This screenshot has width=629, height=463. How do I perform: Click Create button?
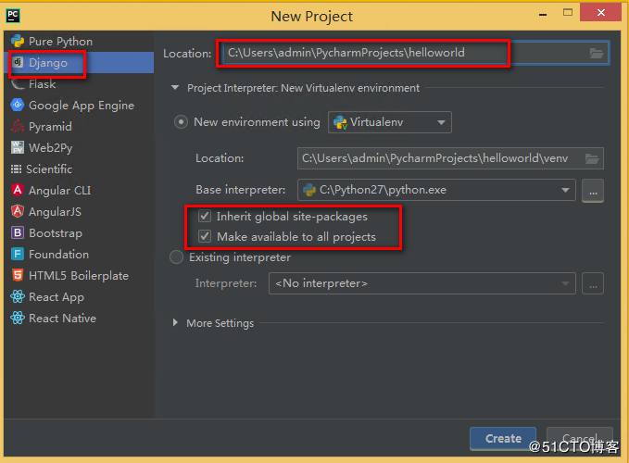click(503, 439)
